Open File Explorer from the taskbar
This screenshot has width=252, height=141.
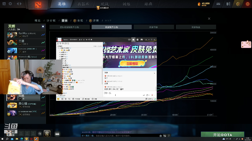17,139
